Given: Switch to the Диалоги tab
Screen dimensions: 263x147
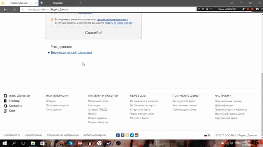Looking at the screenshot, I should tap(58, 3).
